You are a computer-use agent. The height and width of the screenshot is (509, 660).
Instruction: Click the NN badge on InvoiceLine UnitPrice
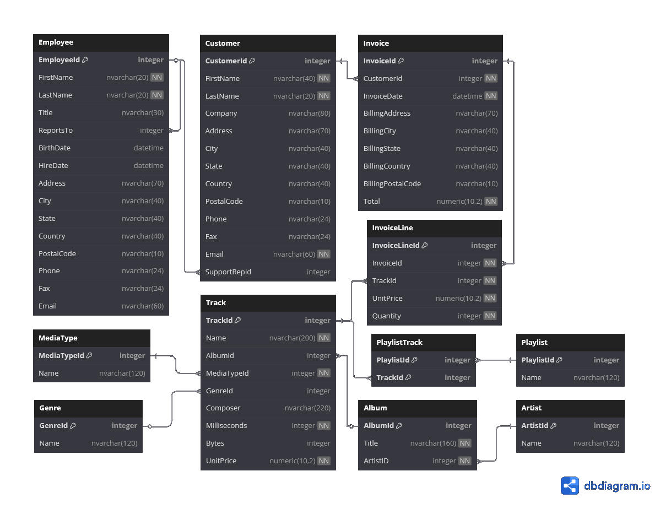[490, 298]
